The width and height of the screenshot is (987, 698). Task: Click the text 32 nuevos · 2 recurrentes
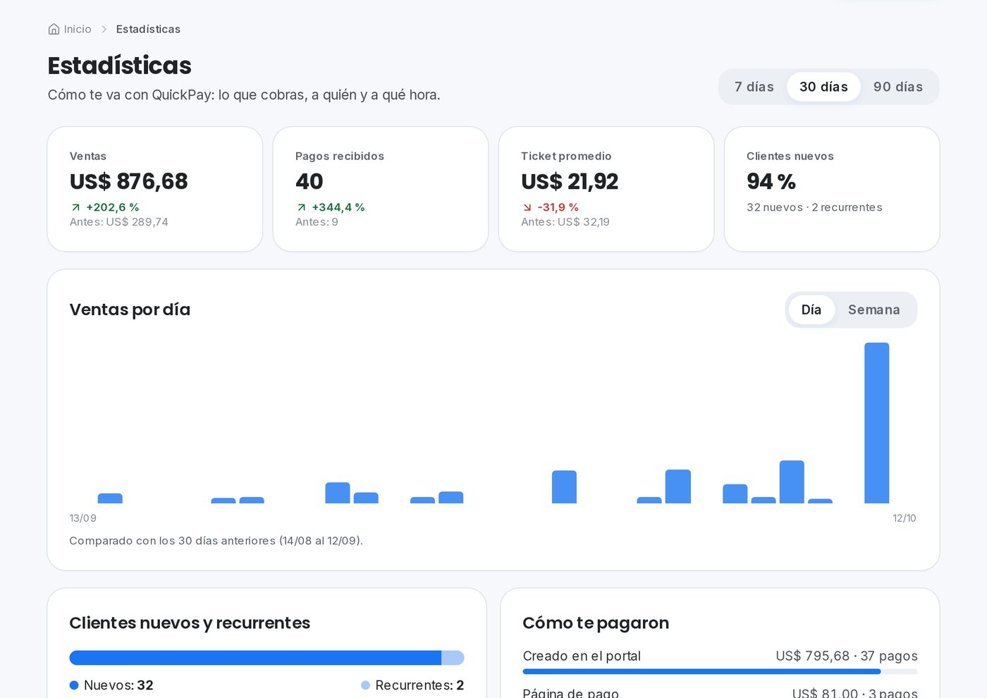[814, 207]
